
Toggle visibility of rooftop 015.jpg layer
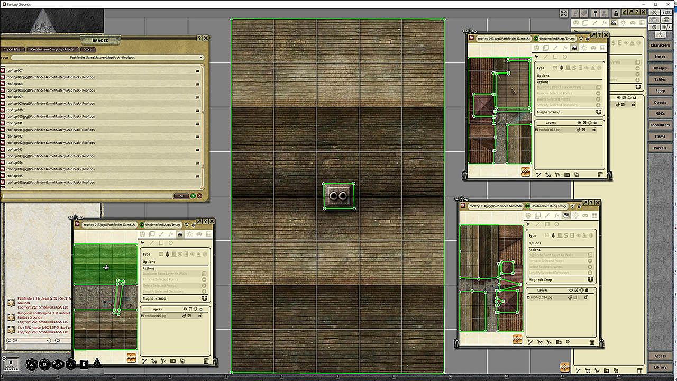tap(185, 316)
